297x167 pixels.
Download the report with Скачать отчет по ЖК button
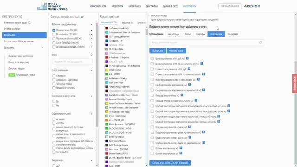point(170,163)
